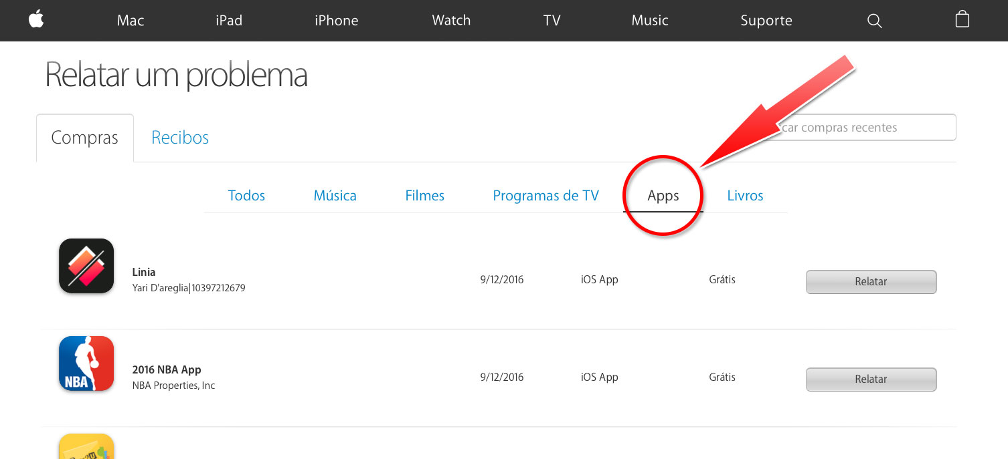This screenshot has width=1008, height=459.
Task: Click the 9/12/2016 date in NBA row
Action: (x=502, y=377)
